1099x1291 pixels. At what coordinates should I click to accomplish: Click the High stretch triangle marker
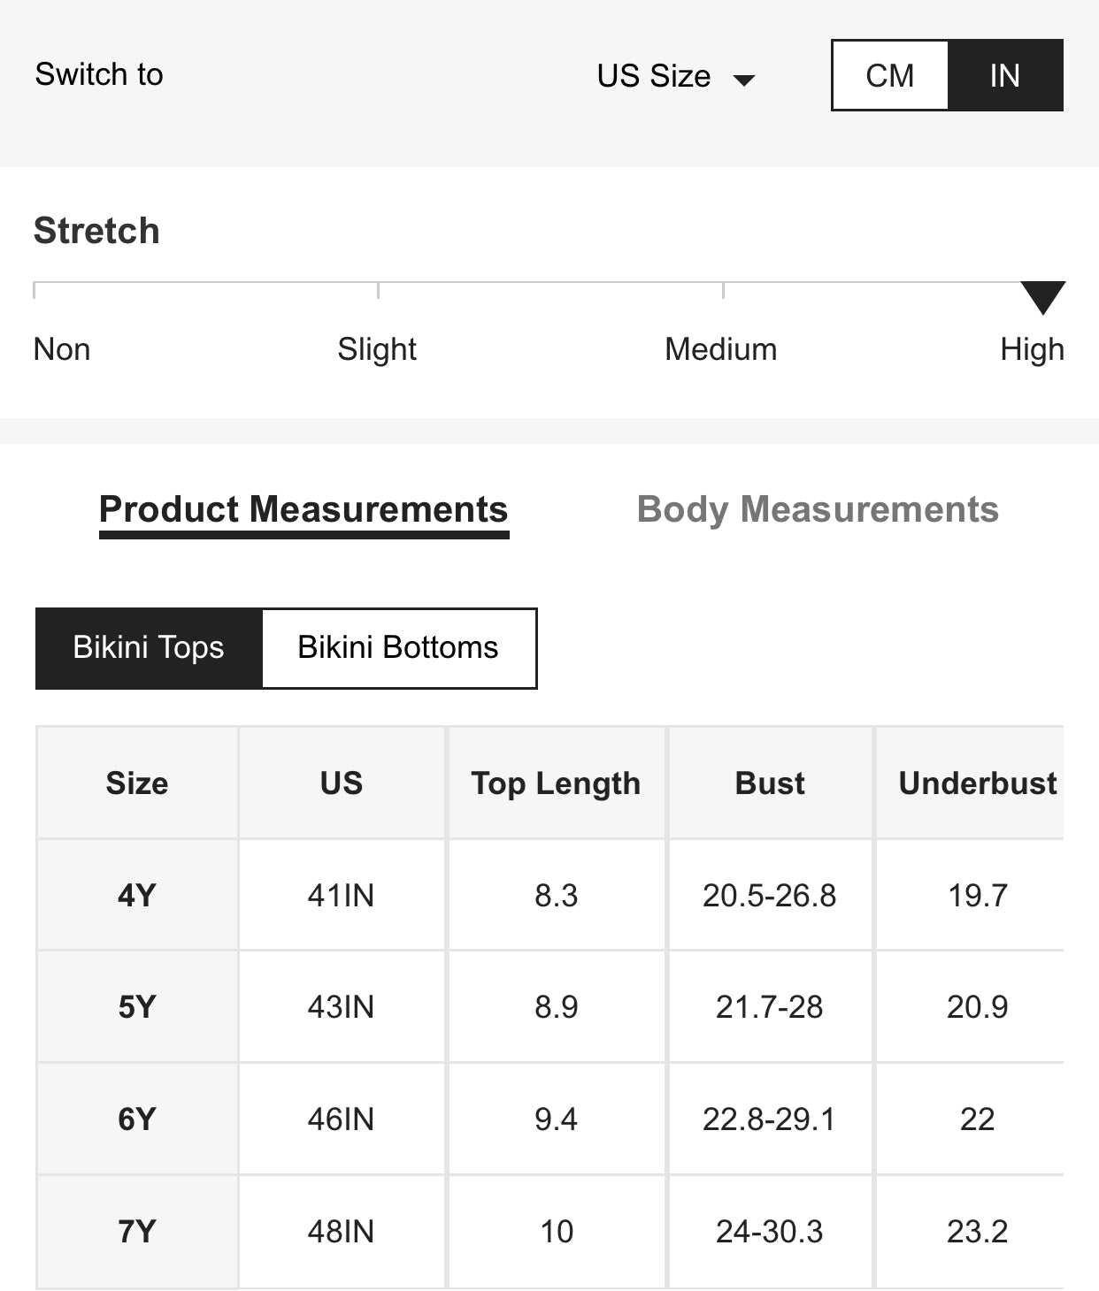(1042, 297)
